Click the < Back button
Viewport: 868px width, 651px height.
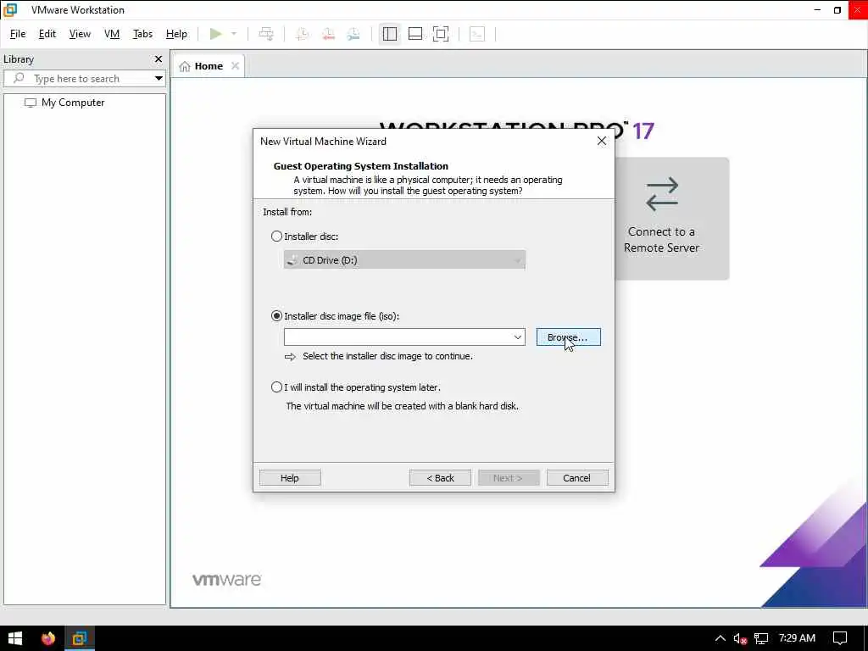[440, 478]
